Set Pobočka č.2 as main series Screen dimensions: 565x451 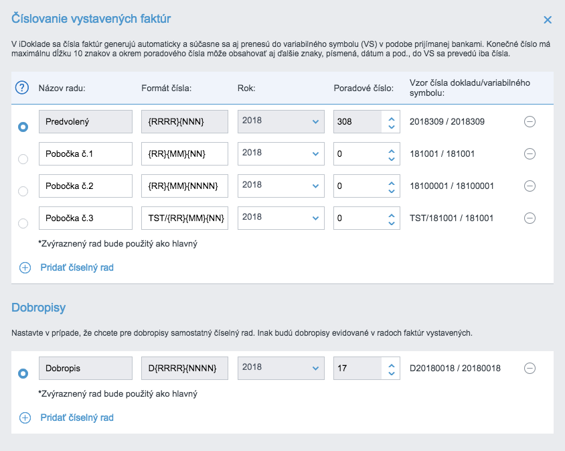tap(23, 191)
